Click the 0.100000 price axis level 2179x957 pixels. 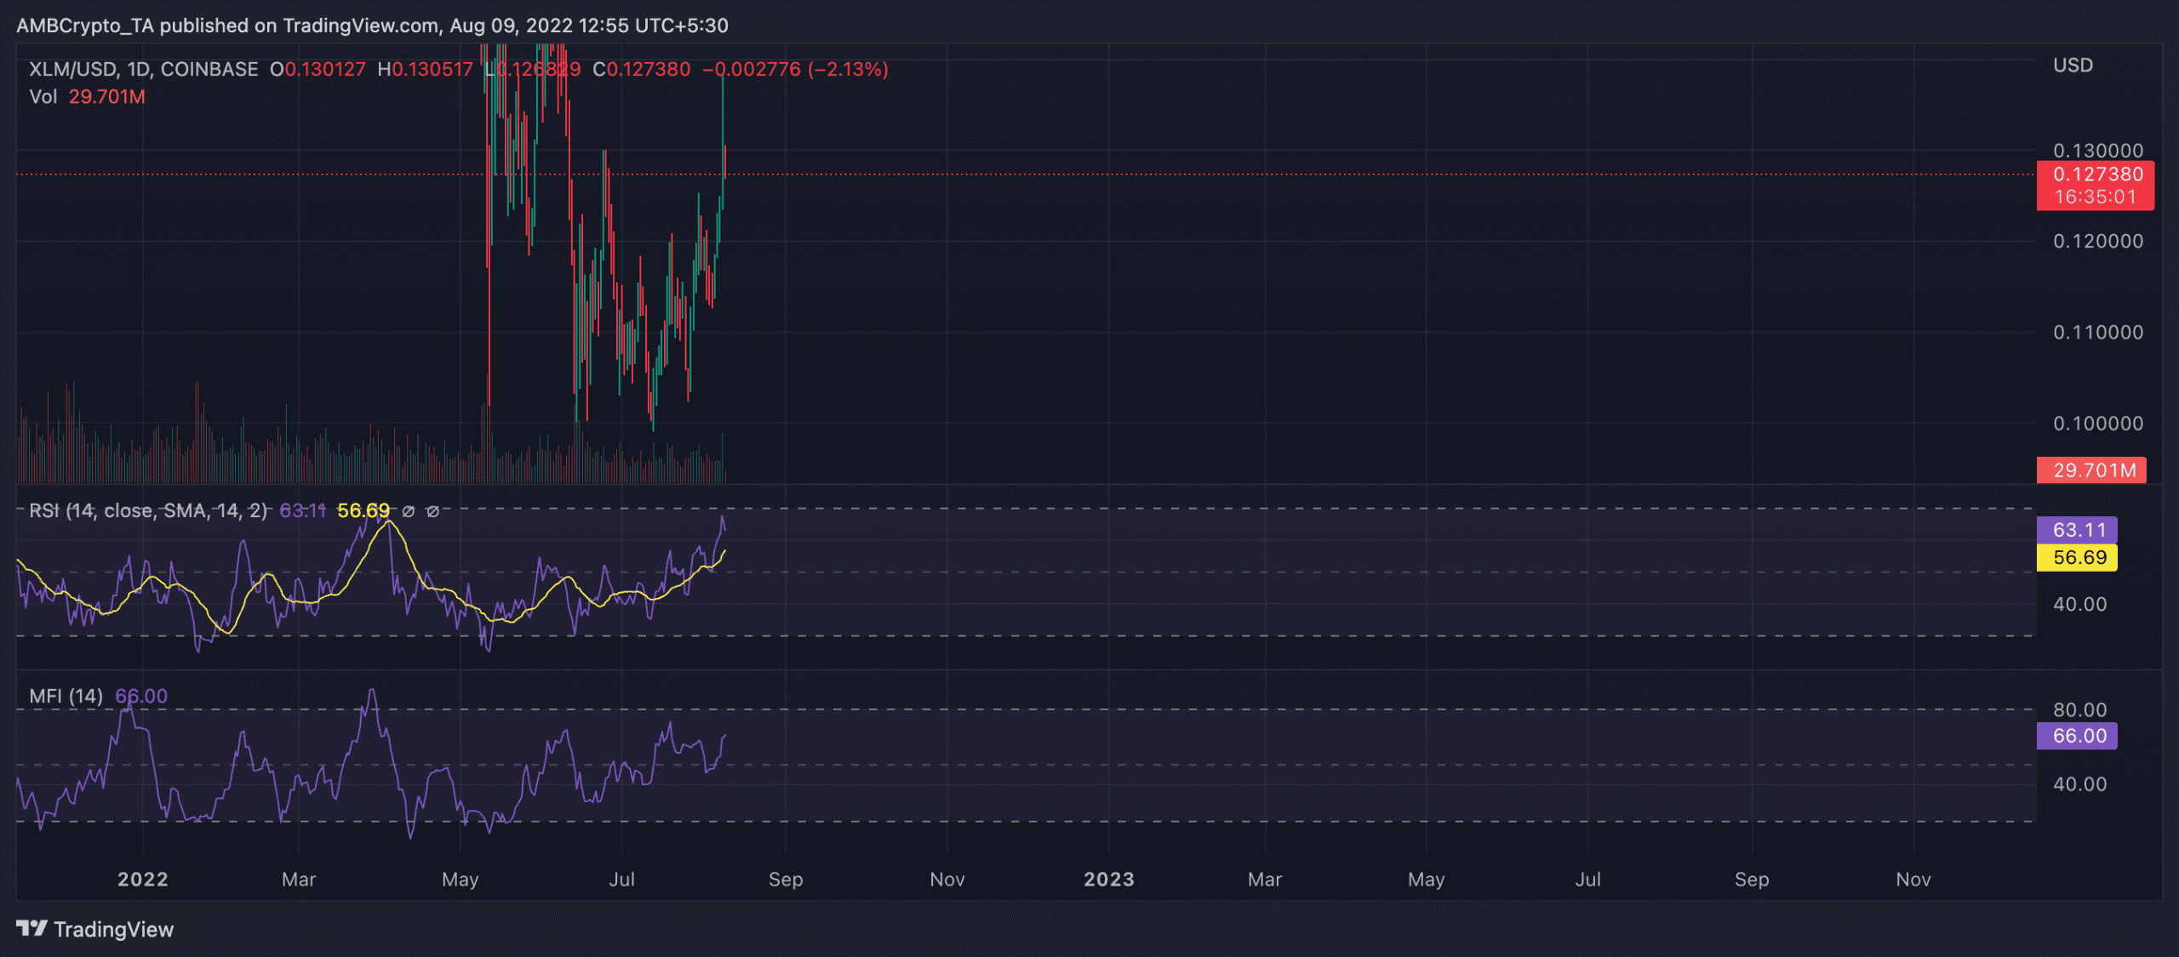[x=2097, y=423]
